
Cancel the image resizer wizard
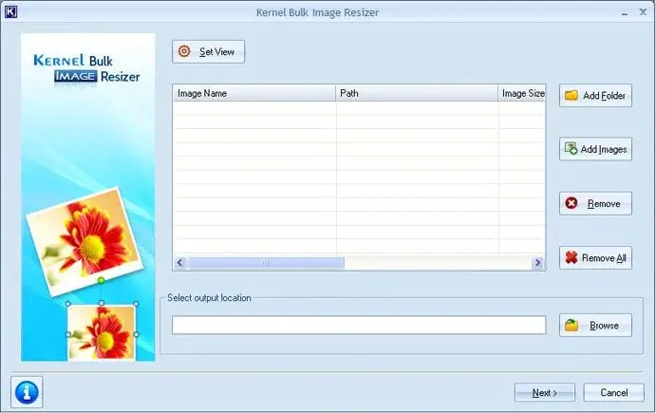click(613, 392)
